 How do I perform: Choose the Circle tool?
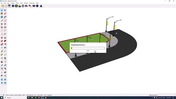(2, 27)
